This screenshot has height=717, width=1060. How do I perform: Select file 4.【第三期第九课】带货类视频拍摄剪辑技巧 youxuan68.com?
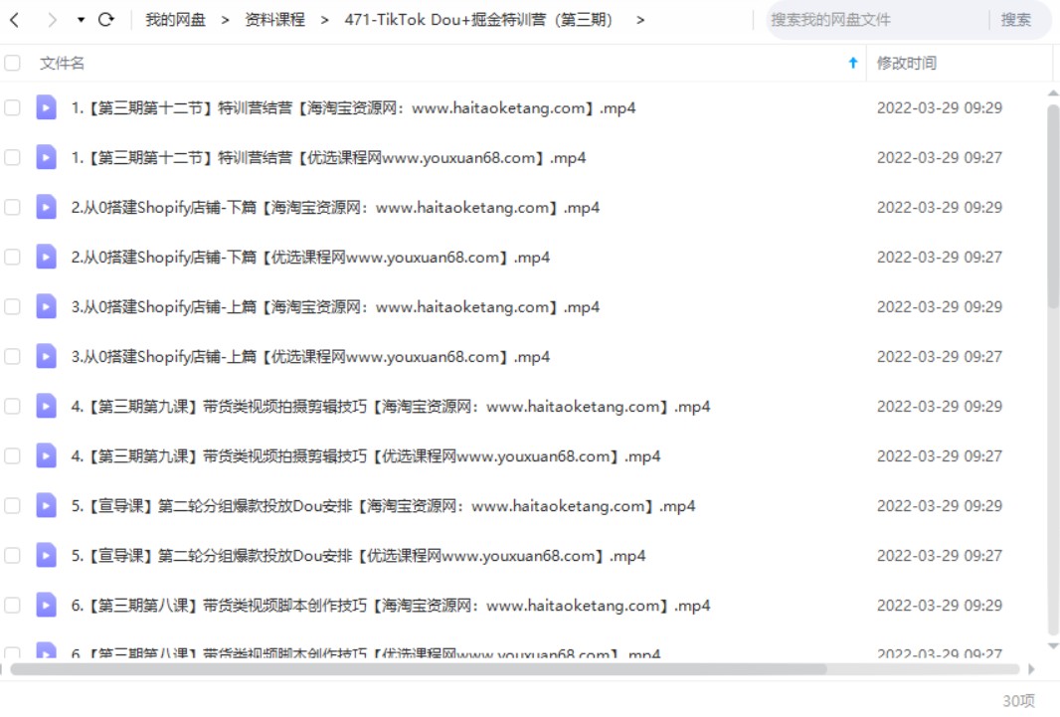pos(366,456)
